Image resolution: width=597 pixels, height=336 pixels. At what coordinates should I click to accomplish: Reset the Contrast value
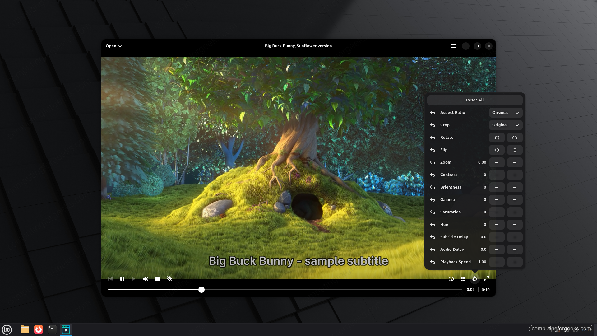[x=433, y=175]
